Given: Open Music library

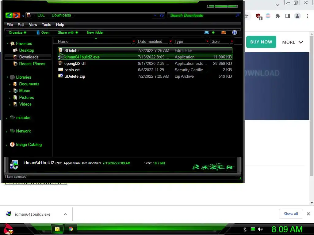Looking at the screenshot, I should pos(25,91).
